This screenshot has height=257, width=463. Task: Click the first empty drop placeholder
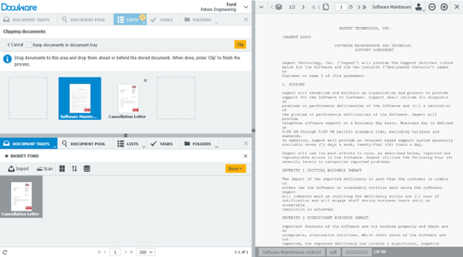(28, 98)
